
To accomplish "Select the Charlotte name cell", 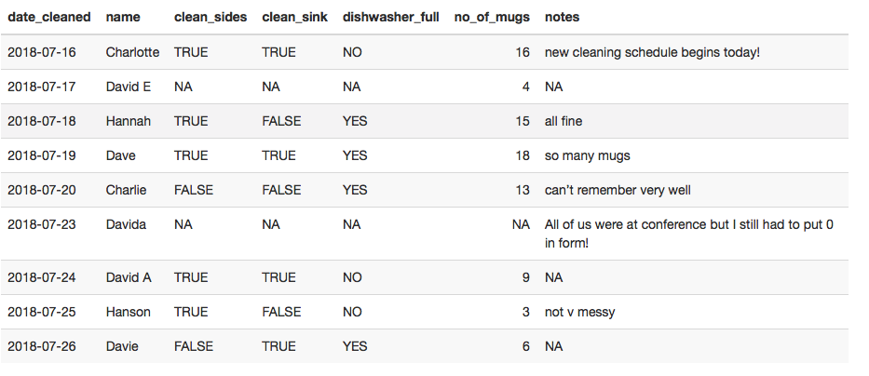I will tap(132, 52).
